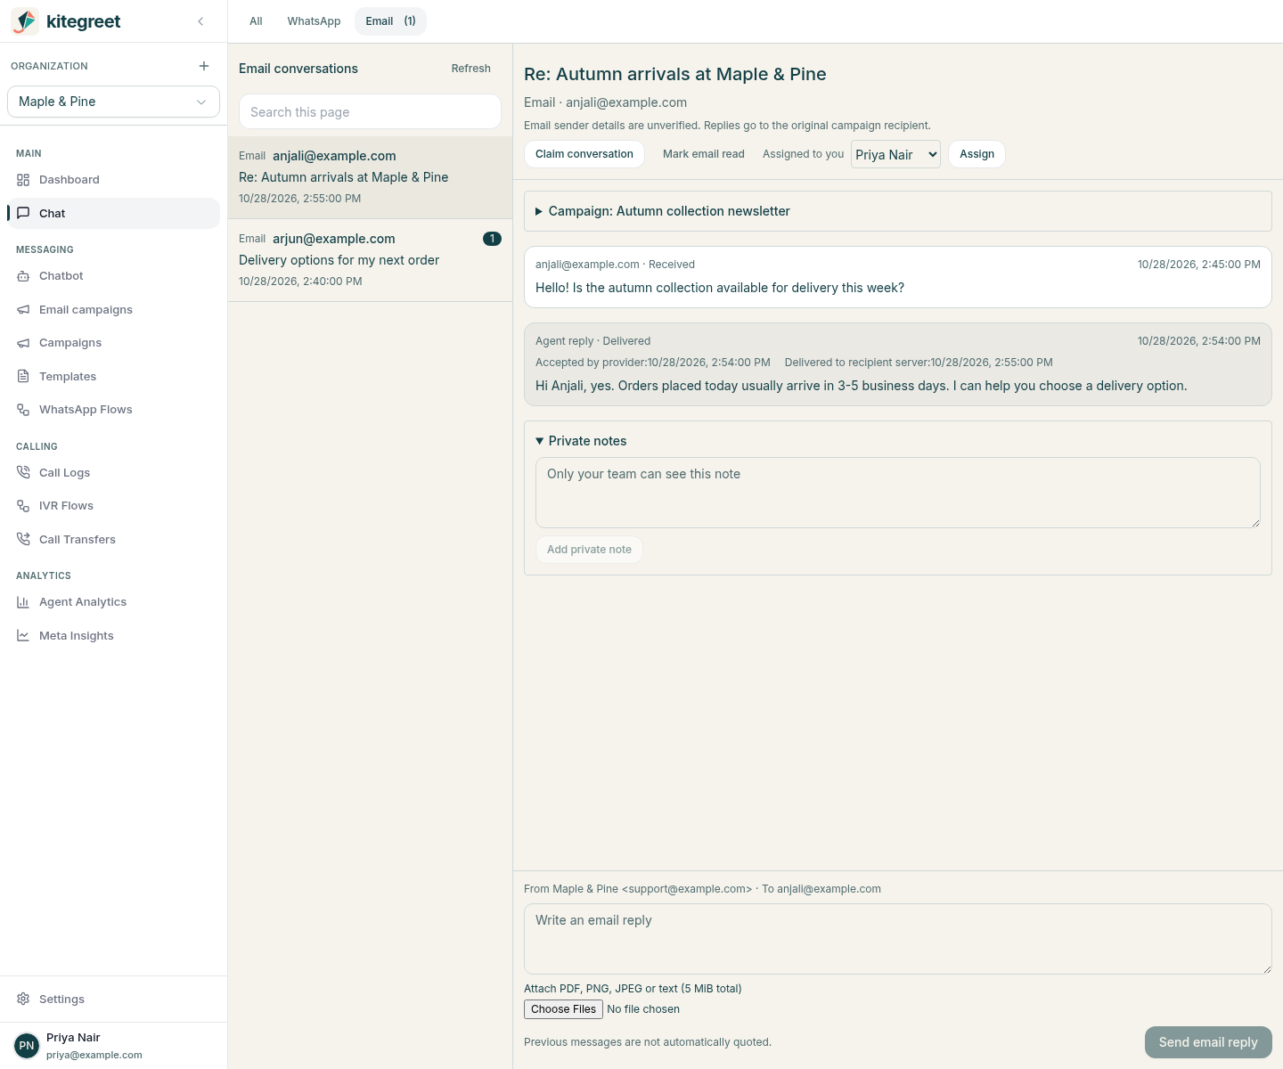This screenshot has width=1283, height=1069.
Task: Click Choose Files to attach a file
Action: (564, 1009)
